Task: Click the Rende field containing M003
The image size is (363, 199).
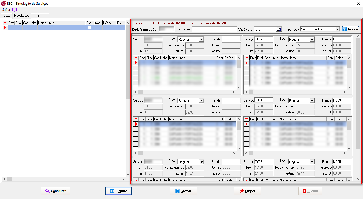Action: coord(342,100)
